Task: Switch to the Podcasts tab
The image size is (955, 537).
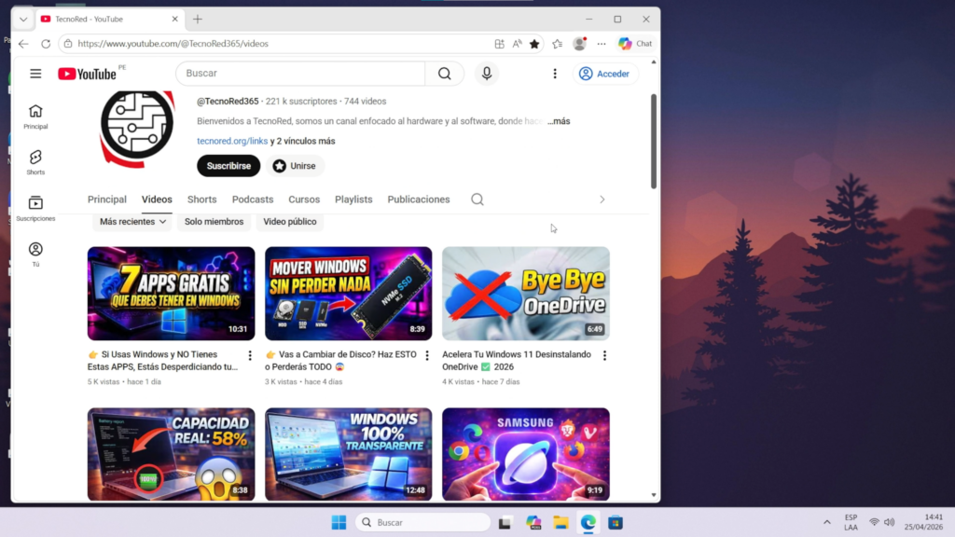Action: [x=252, y=200]
